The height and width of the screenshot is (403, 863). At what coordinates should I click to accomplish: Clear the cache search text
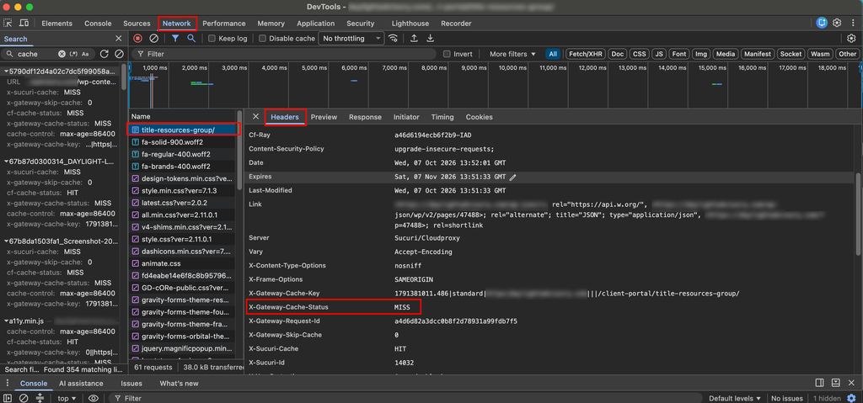(62, 54)
